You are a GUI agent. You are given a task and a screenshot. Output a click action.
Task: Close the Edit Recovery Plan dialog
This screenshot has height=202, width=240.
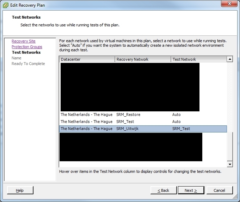[x=229, y=4]
